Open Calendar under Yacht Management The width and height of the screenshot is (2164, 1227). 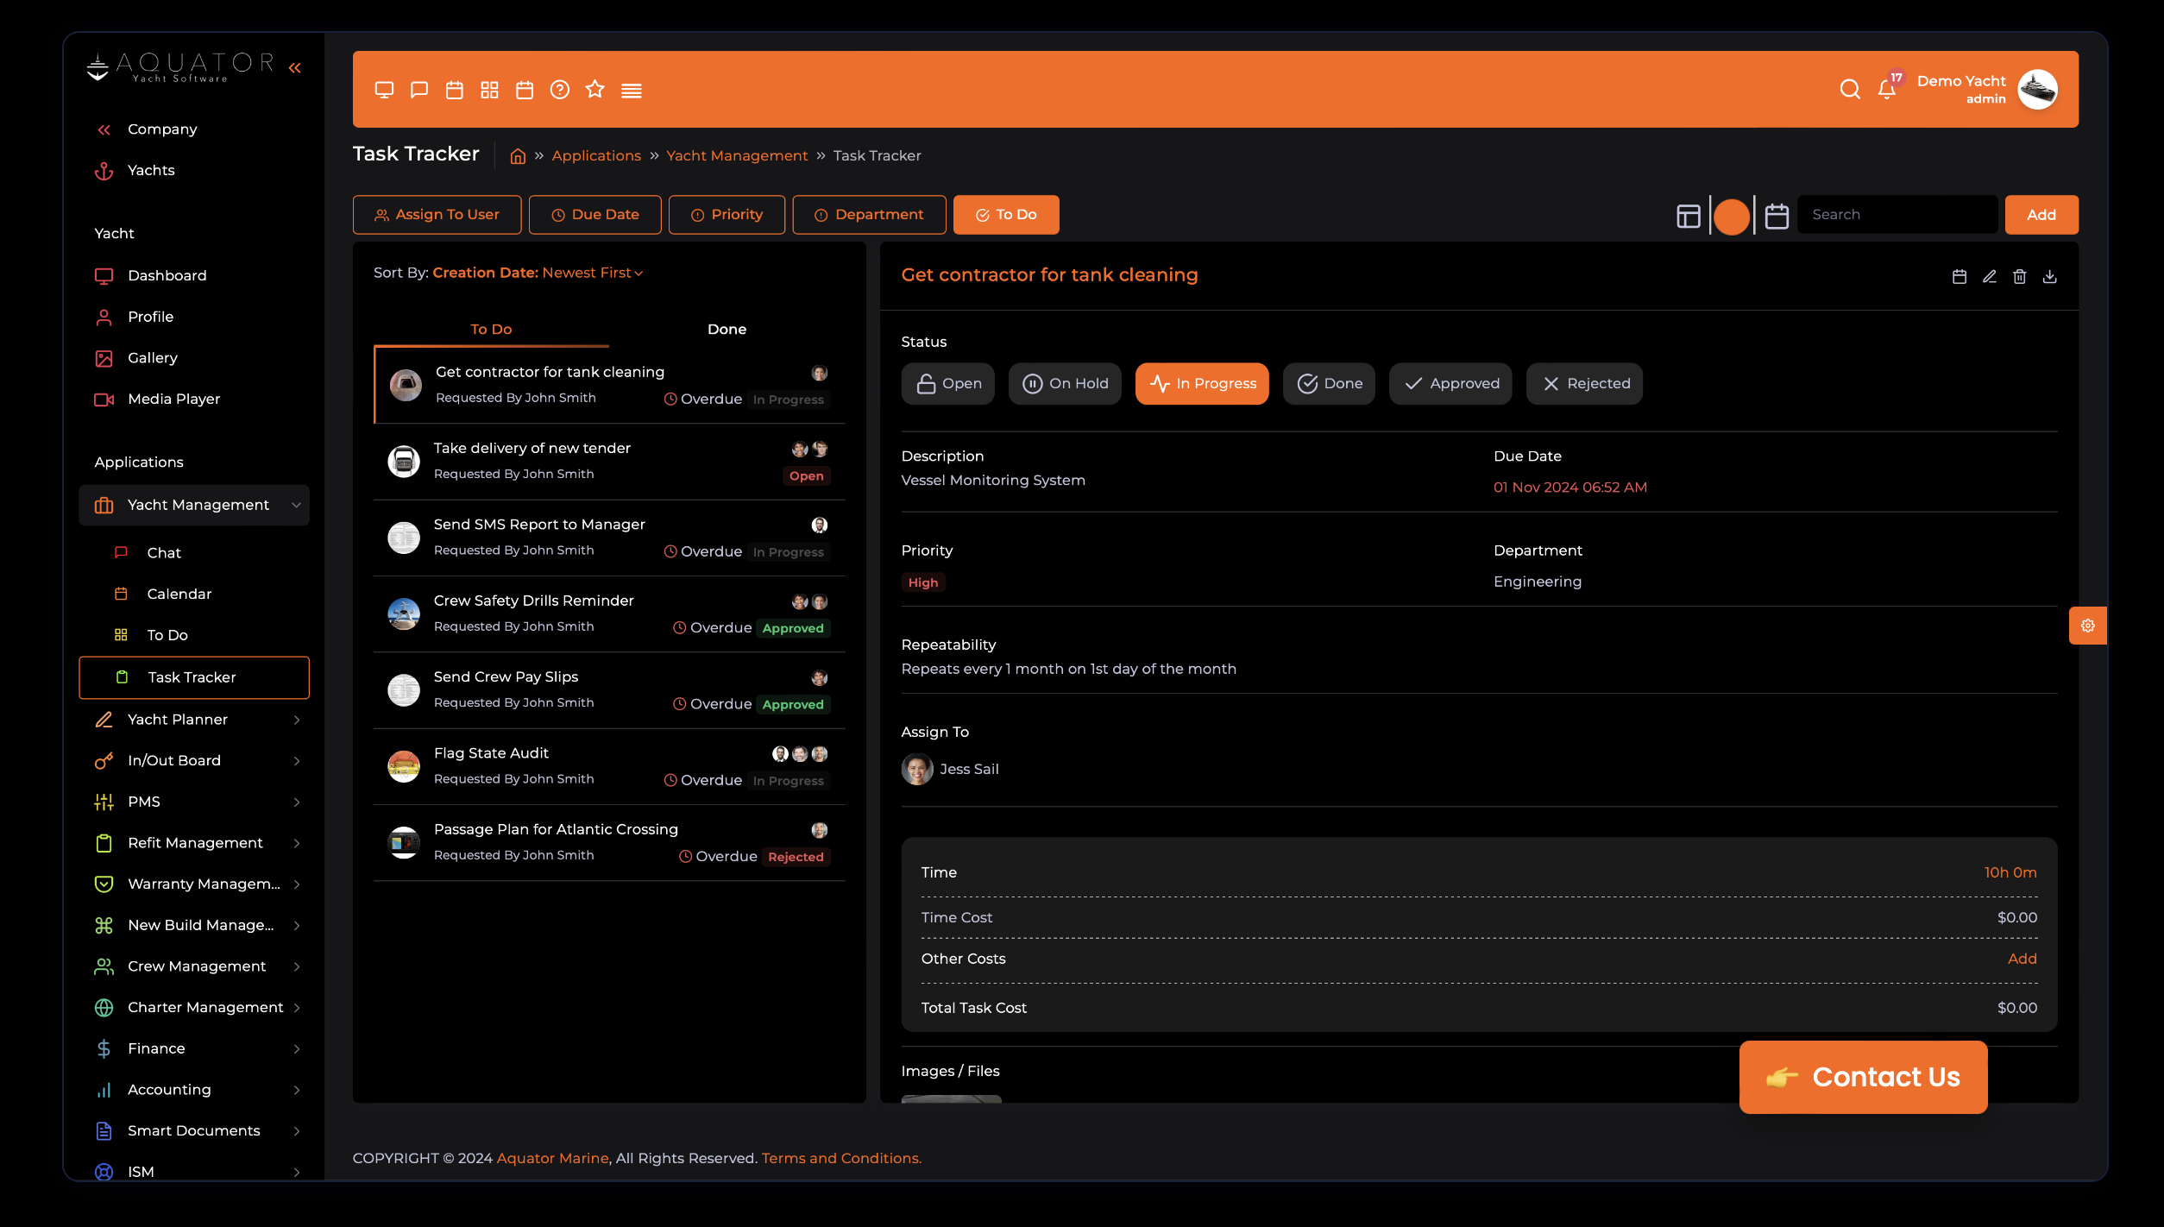pyautogui.click(x=179, y=594)
